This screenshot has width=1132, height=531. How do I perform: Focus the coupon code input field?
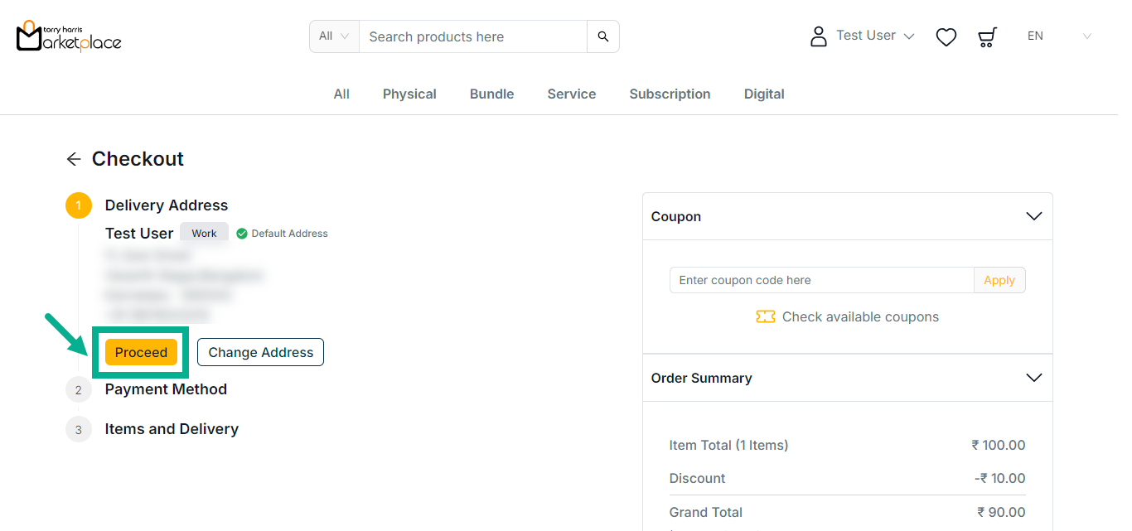[x=821, y=280]
